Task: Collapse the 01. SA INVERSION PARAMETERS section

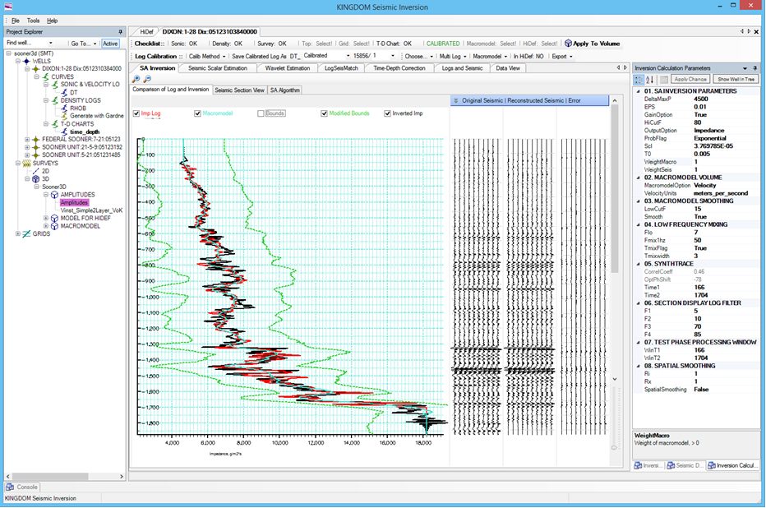Action: tap(638, 91)
